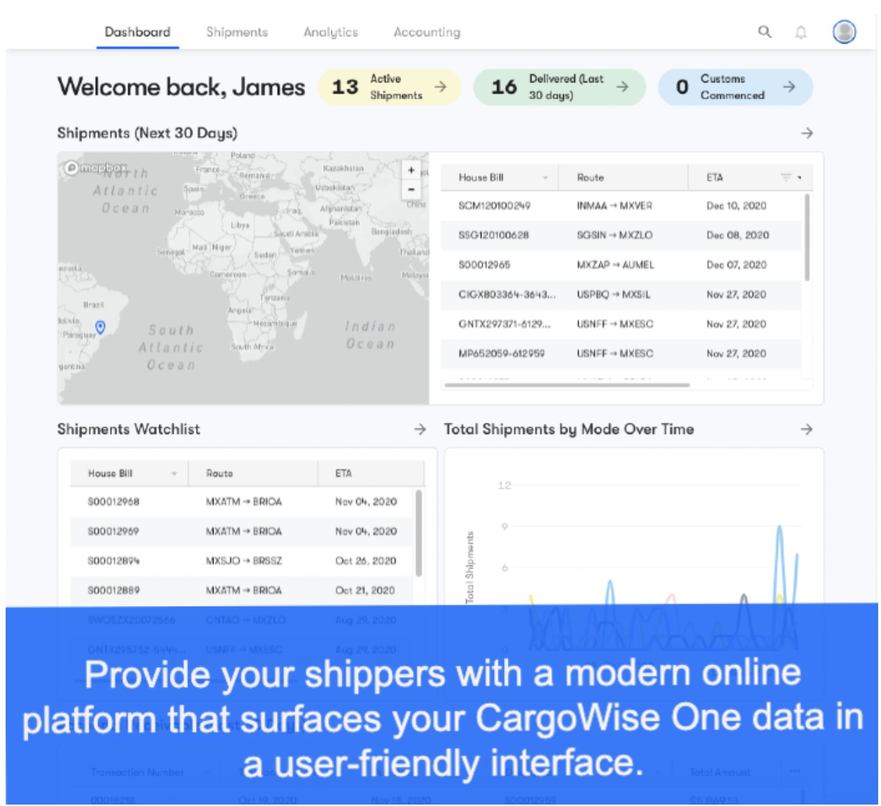881x806 pixels.
Task: Click the Shipments (Next 30 Days) heading
Action: [147, 133]
